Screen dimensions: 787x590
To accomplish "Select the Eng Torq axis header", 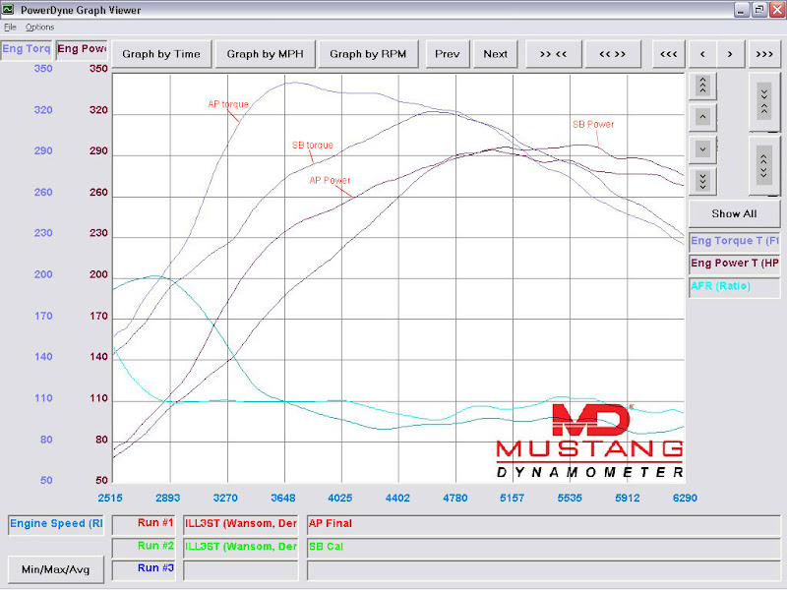I will pyautogui.click(x=27, y=49).
